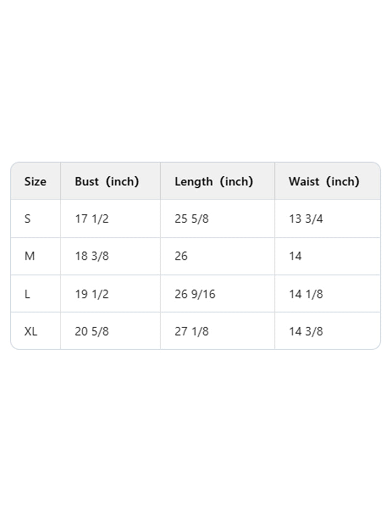The width and height of the screenshot is (392, 515).
Task: Click length value 26 9/16
Action: [x=195, y=294]
